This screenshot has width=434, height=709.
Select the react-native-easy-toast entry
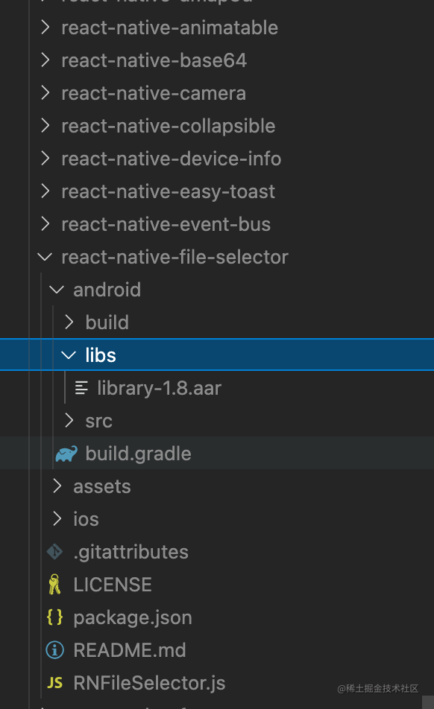click(168, 191)
